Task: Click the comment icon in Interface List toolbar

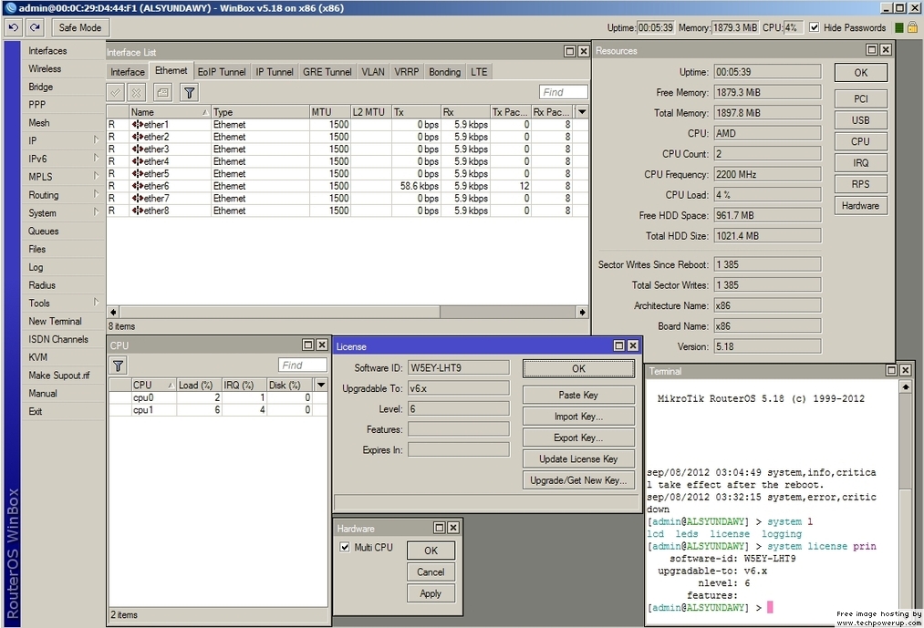Action: click(x=162, y=92)
